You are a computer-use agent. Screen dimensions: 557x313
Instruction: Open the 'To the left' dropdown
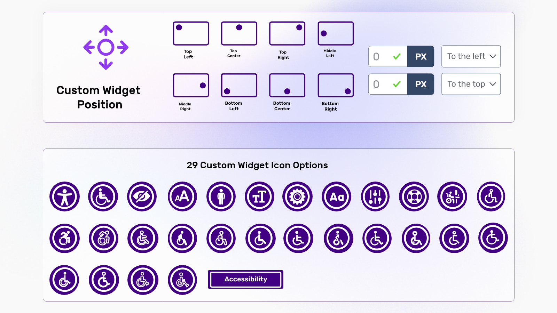(471, 56)
